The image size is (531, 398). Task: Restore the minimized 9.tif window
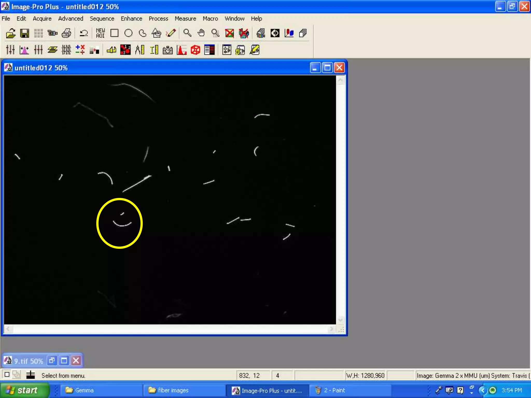point(52,360)
